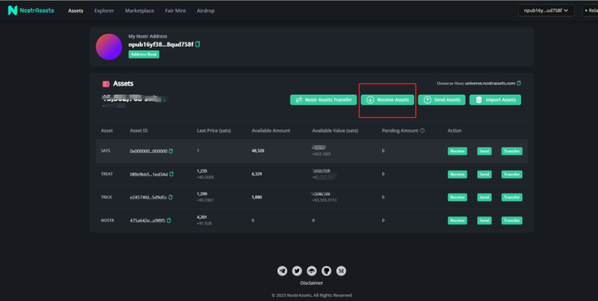Copy the TREAT asset ID
Viewport: 598px width, 301px height.
171,174
